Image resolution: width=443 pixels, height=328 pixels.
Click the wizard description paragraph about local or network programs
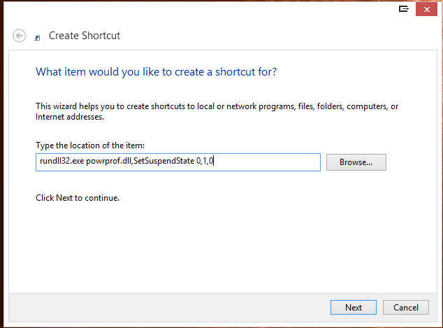pyautogui.click(x=217, y=111)
